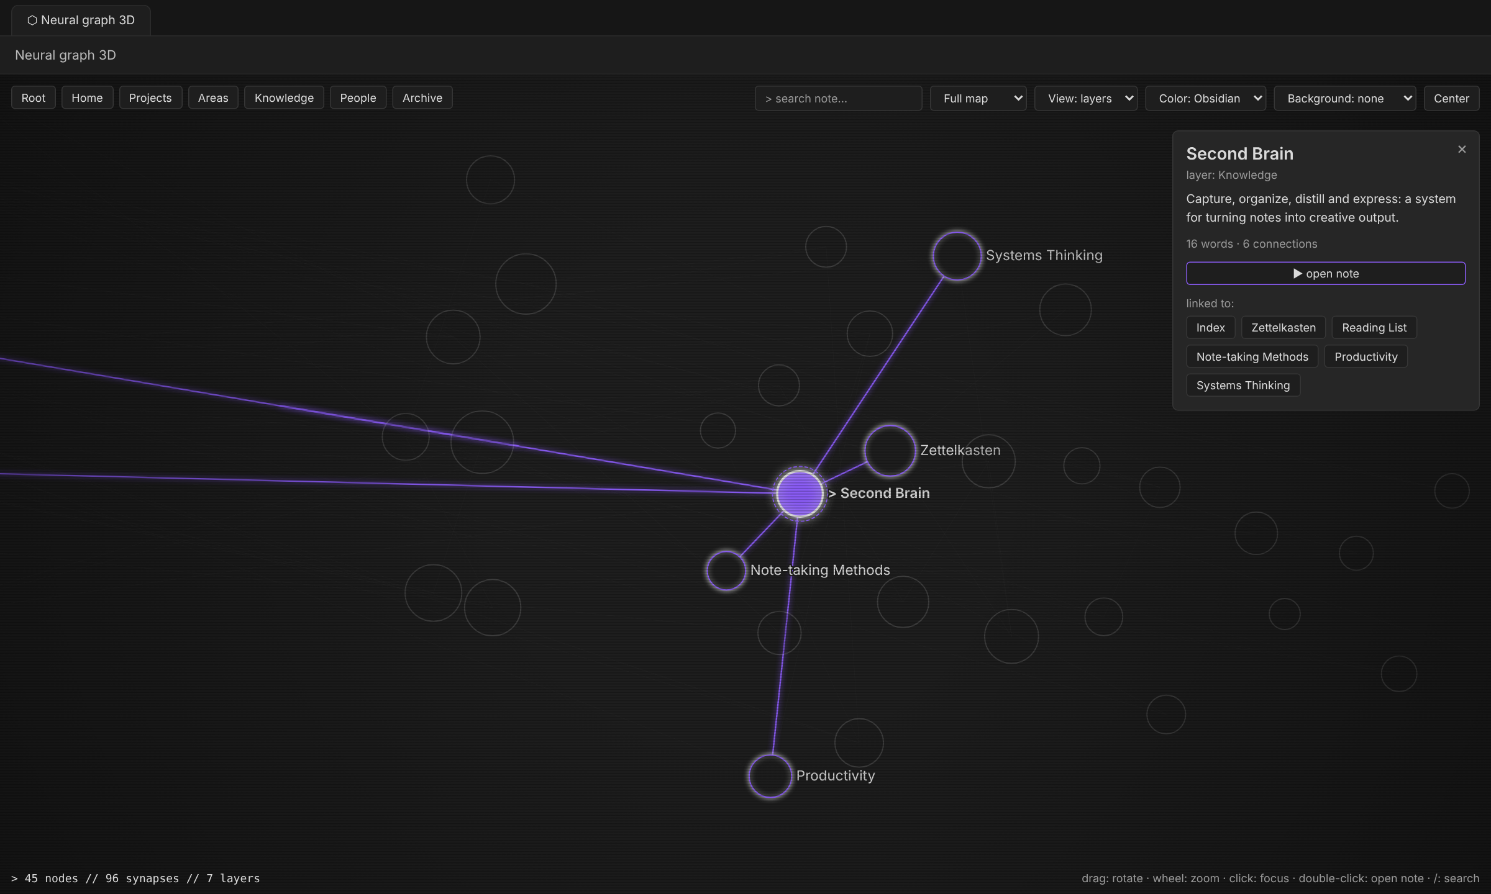Viewport: 1491px width, 894px height.
Task: Filter by Knowledge layer
Action: pos(284,97)
